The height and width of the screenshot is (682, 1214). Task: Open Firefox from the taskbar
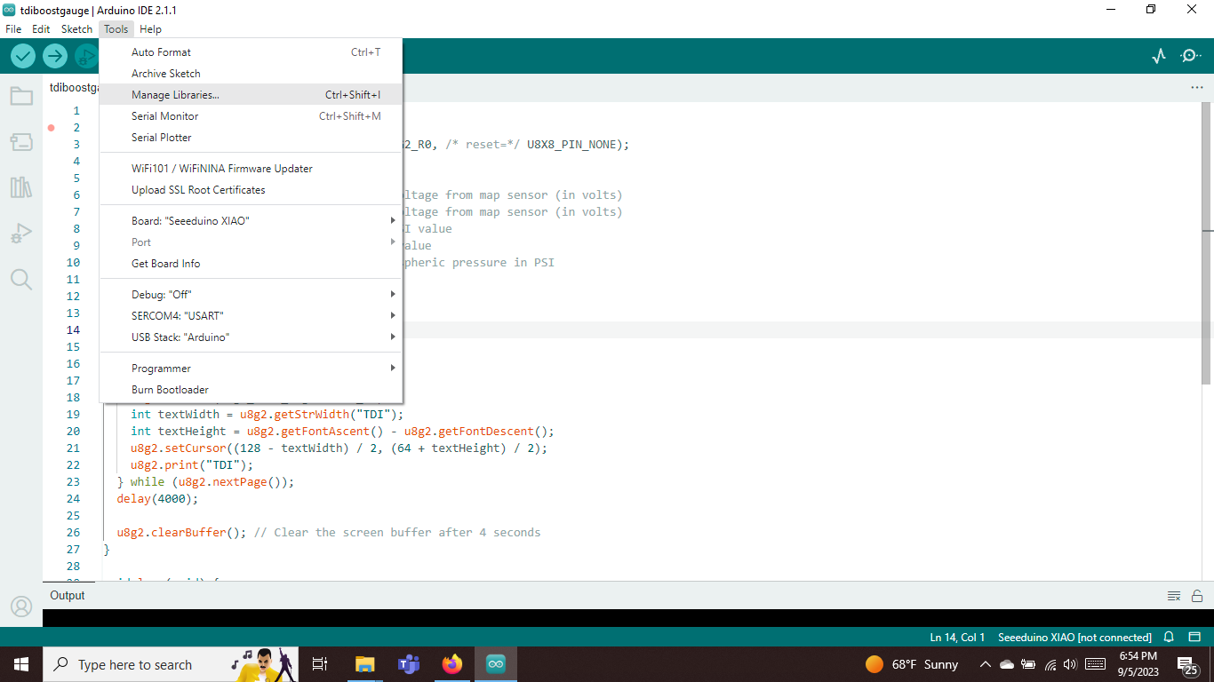pos(452,664)
